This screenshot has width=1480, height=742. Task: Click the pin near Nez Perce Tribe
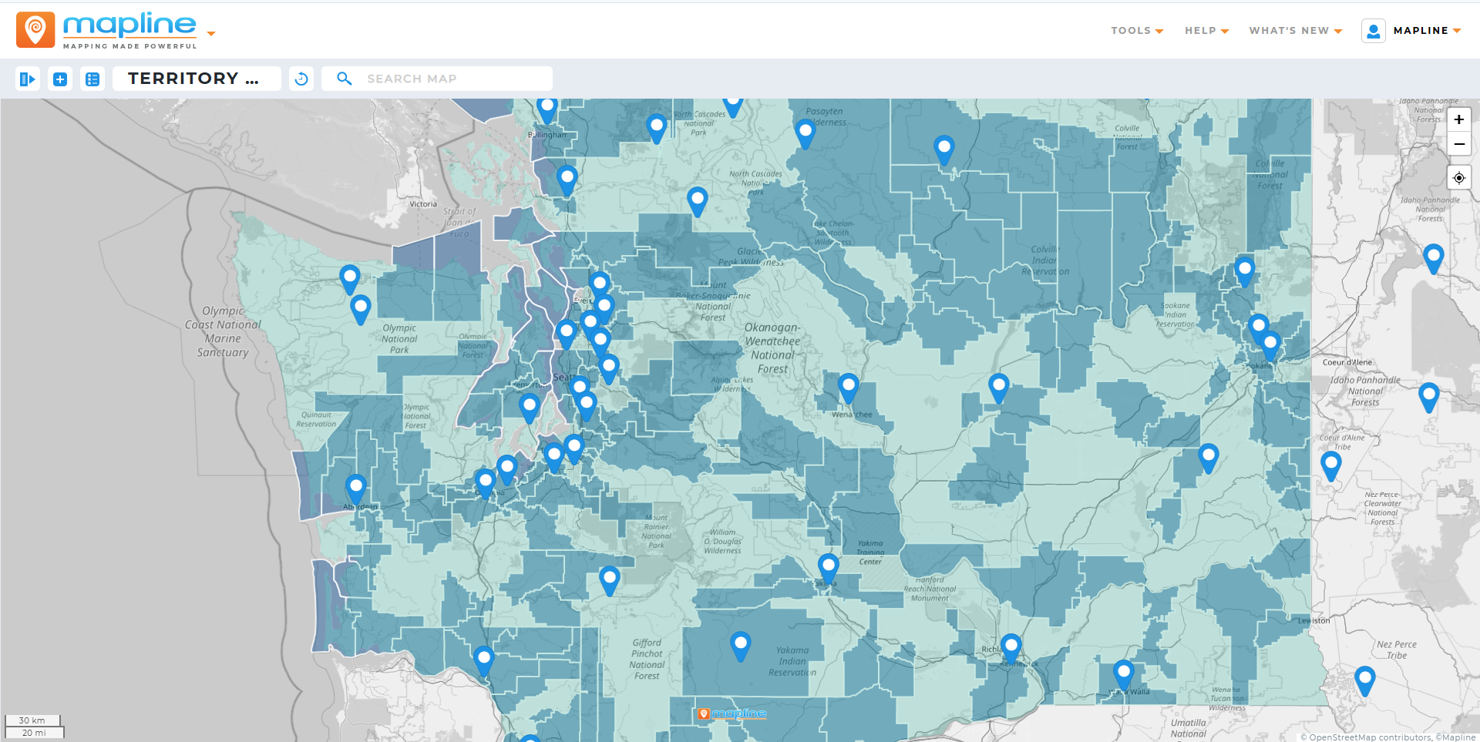pyautogui.click(x=1365, y=681)
